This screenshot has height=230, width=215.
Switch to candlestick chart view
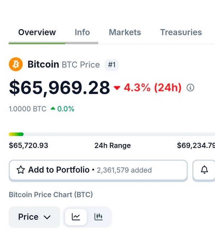[99, 217]
